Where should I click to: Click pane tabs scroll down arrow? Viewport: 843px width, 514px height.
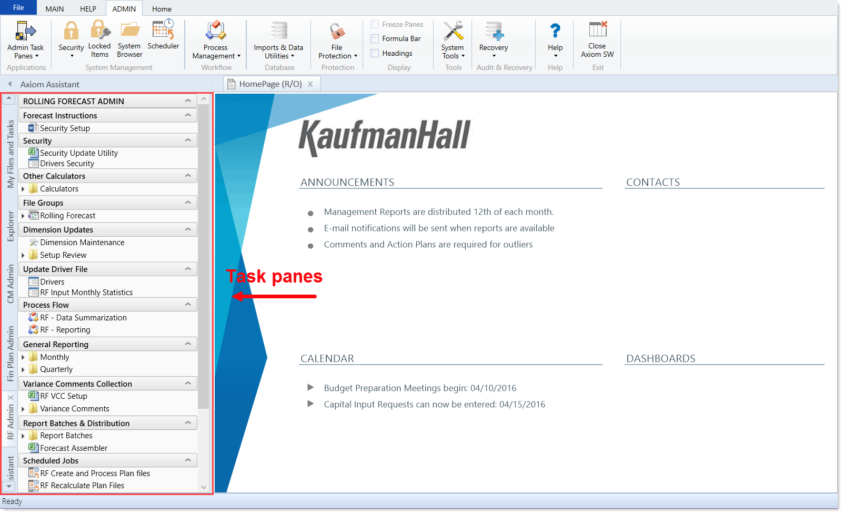pyautogui.click(x=9, y=487)
